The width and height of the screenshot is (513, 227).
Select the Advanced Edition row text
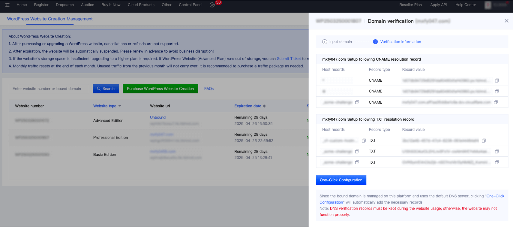108,121
